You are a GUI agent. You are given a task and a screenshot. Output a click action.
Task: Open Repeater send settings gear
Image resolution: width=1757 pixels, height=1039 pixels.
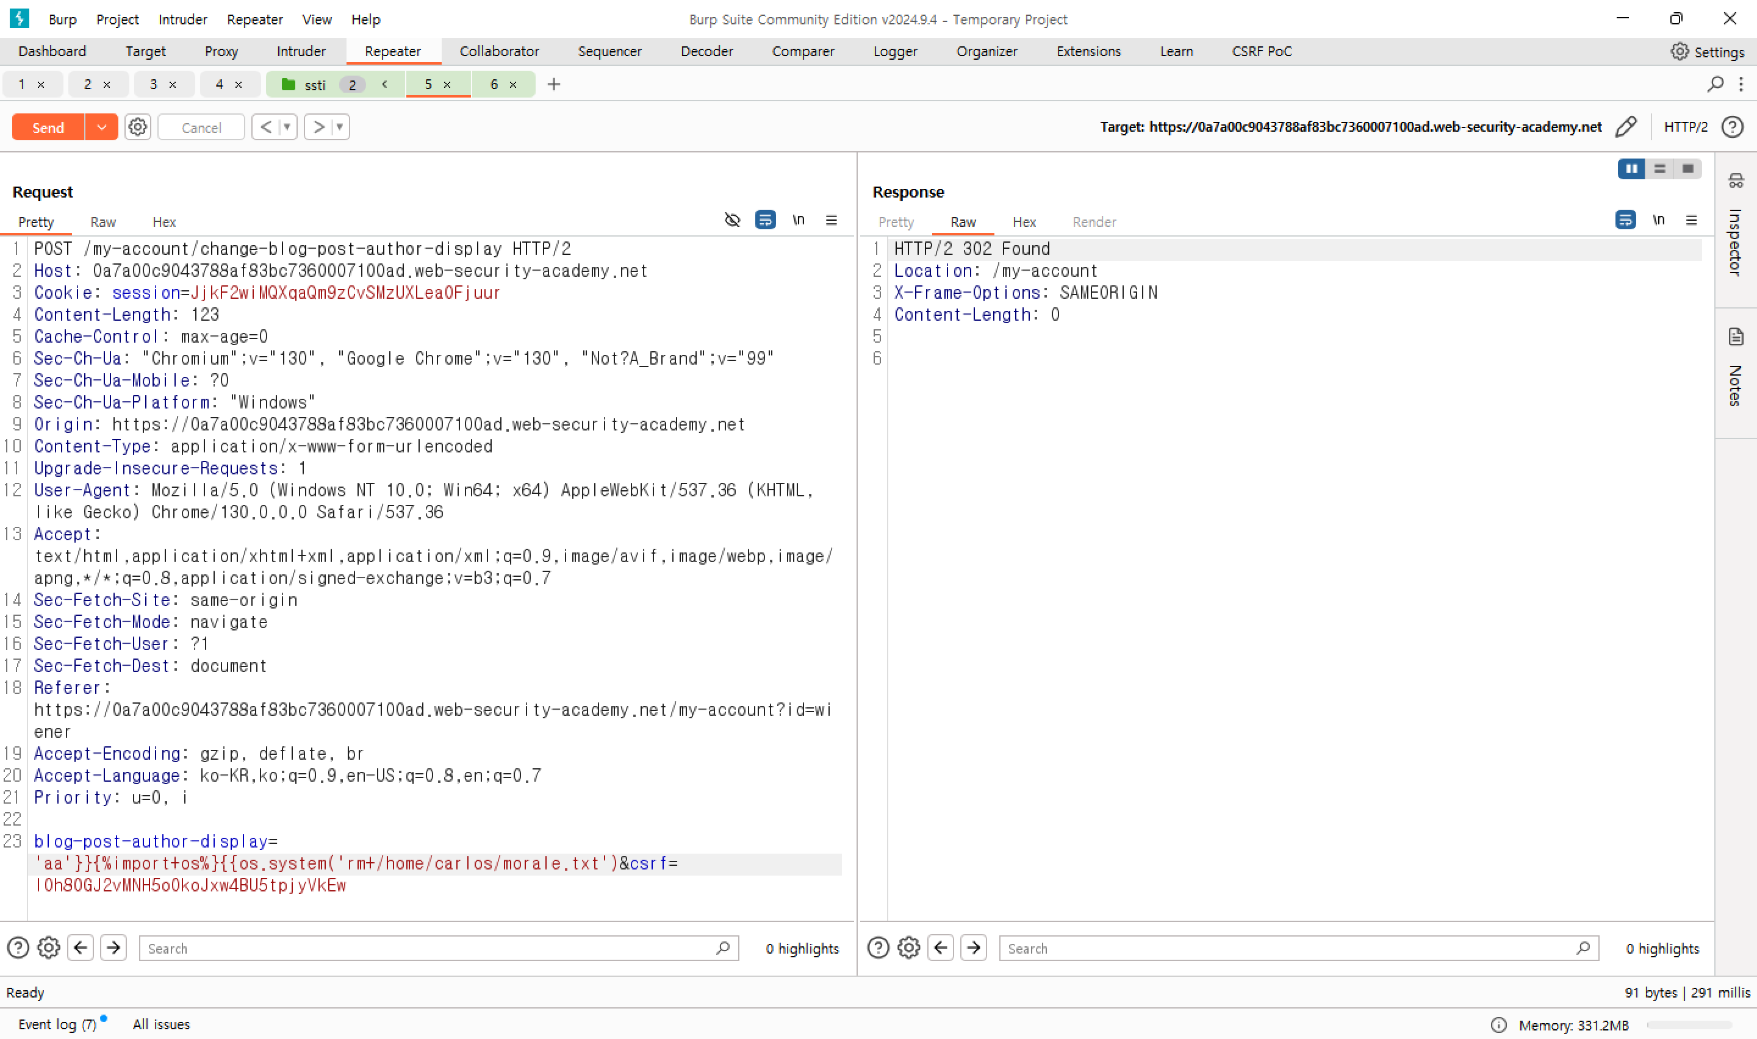tap(138, 127)
